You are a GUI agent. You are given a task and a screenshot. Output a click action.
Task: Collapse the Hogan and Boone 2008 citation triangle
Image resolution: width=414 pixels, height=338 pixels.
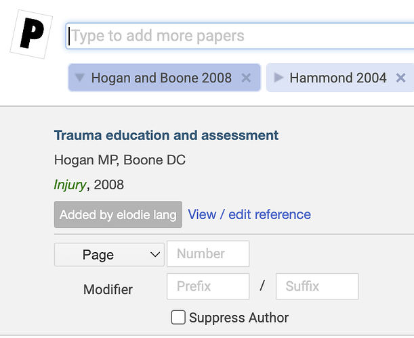click(x=80, y=78)
